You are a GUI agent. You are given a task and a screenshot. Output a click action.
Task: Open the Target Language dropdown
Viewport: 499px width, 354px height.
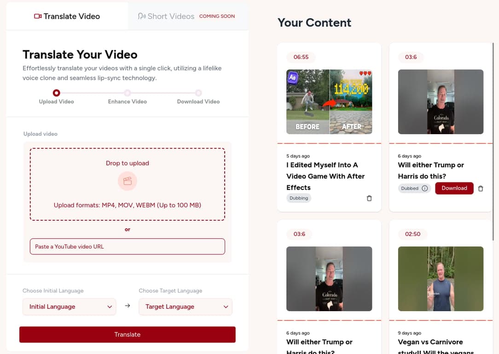(186, 307)
